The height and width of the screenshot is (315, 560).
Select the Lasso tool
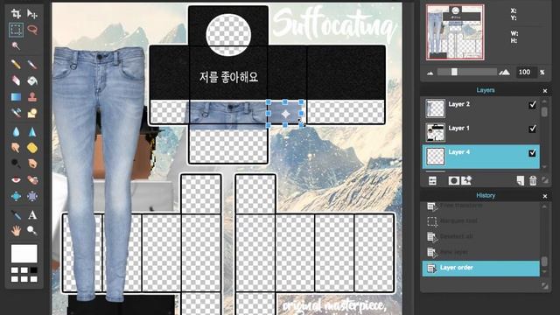click(32, 30)
